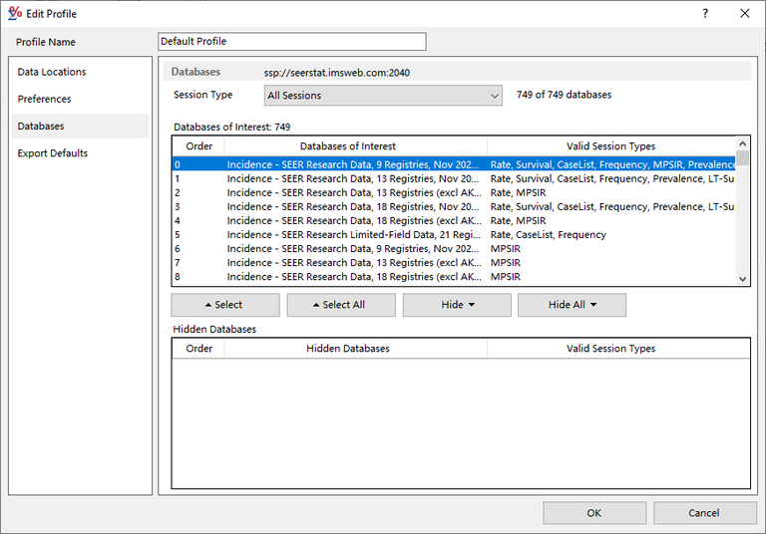
Task: Sort by Order column in Databases of Interest
Action: (x=198, y=146)
